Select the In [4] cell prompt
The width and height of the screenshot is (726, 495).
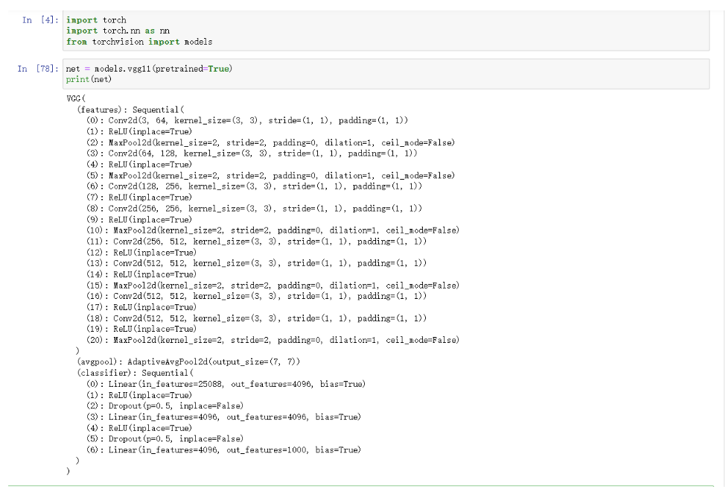pos(40,20)
